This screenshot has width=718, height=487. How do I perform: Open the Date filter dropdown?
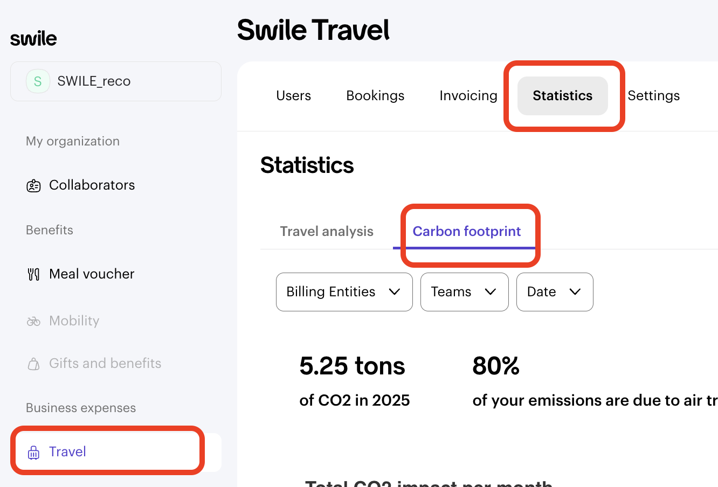click(x=554, y=292)
